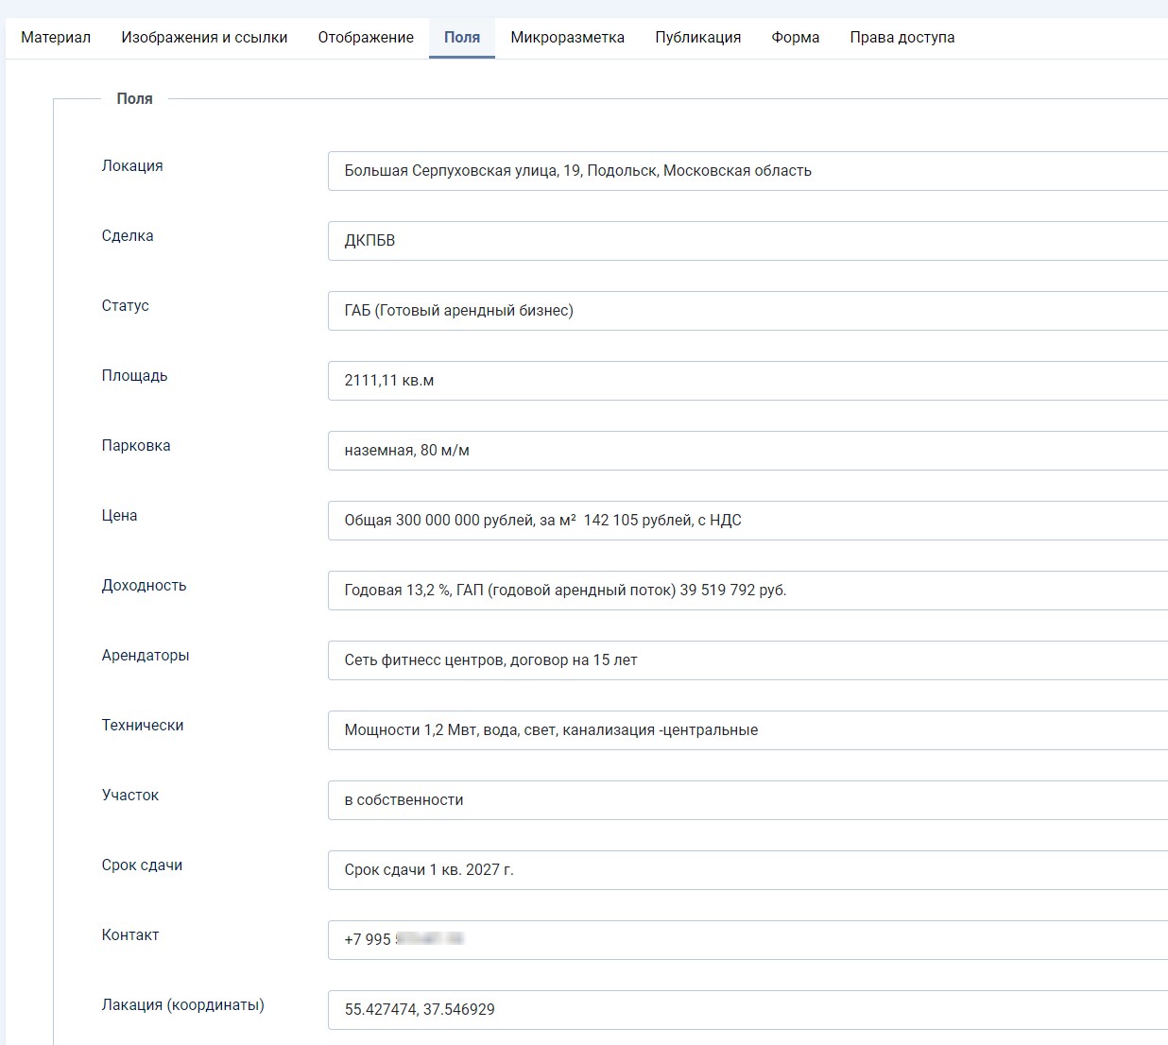Edit the Площадь field value
The image size is (1168, 1045).
(x=747, y=381)
